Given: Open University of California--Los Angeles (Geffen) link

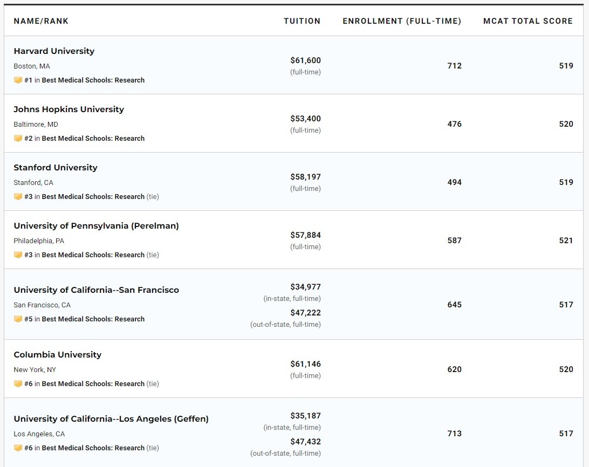Looking at the screenshot, I should tap(111, 419).
